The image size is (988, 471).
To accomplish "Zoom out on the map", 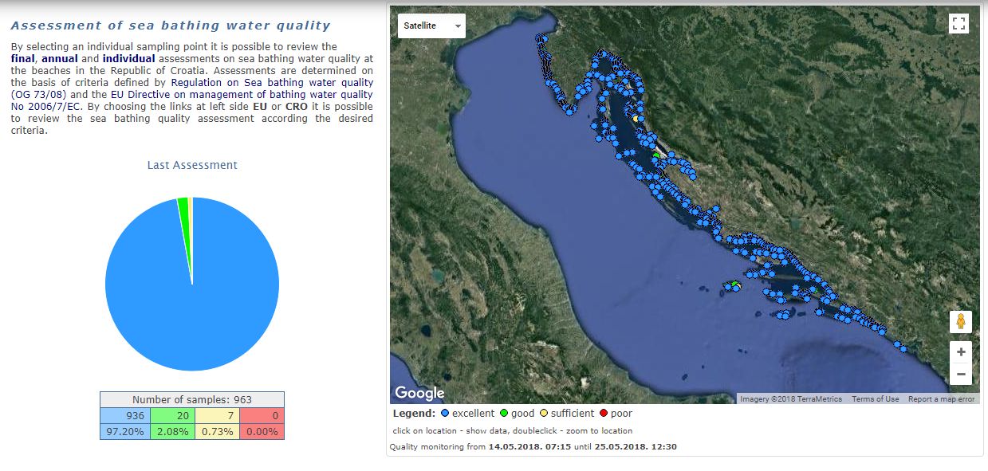I will [x=960, y=374].
